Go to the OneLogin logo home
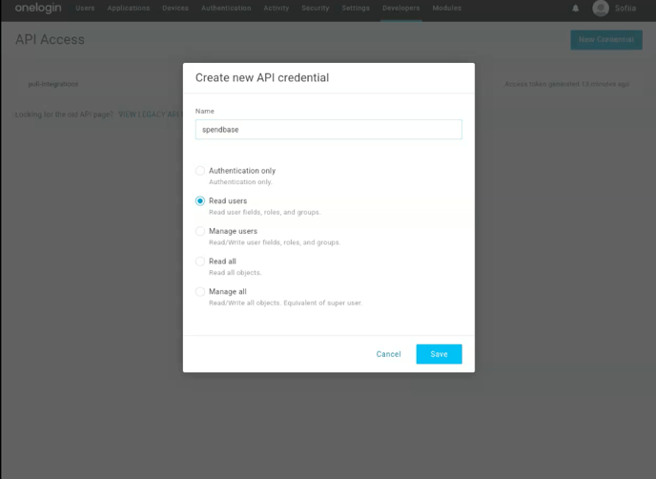The image size is (656, 479). point(38,8)
